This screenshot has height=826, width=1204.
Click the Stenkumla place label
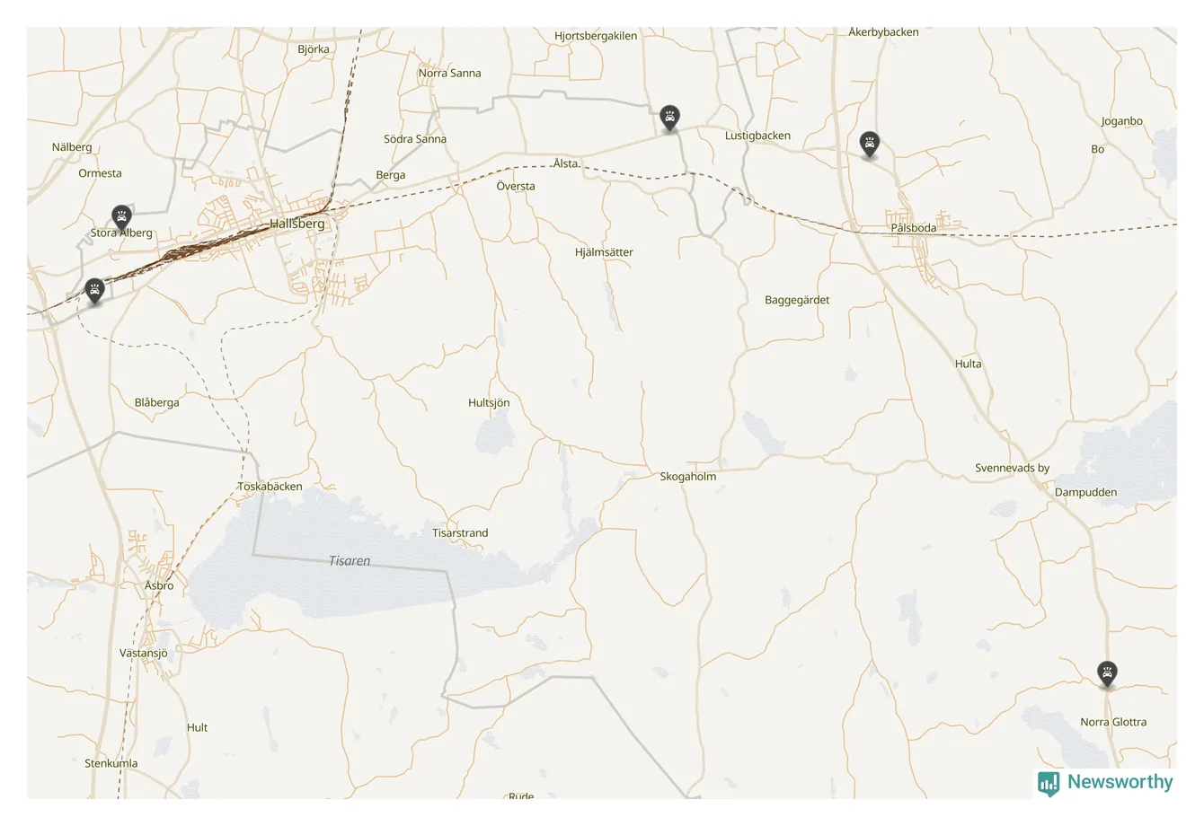(111, 764)
